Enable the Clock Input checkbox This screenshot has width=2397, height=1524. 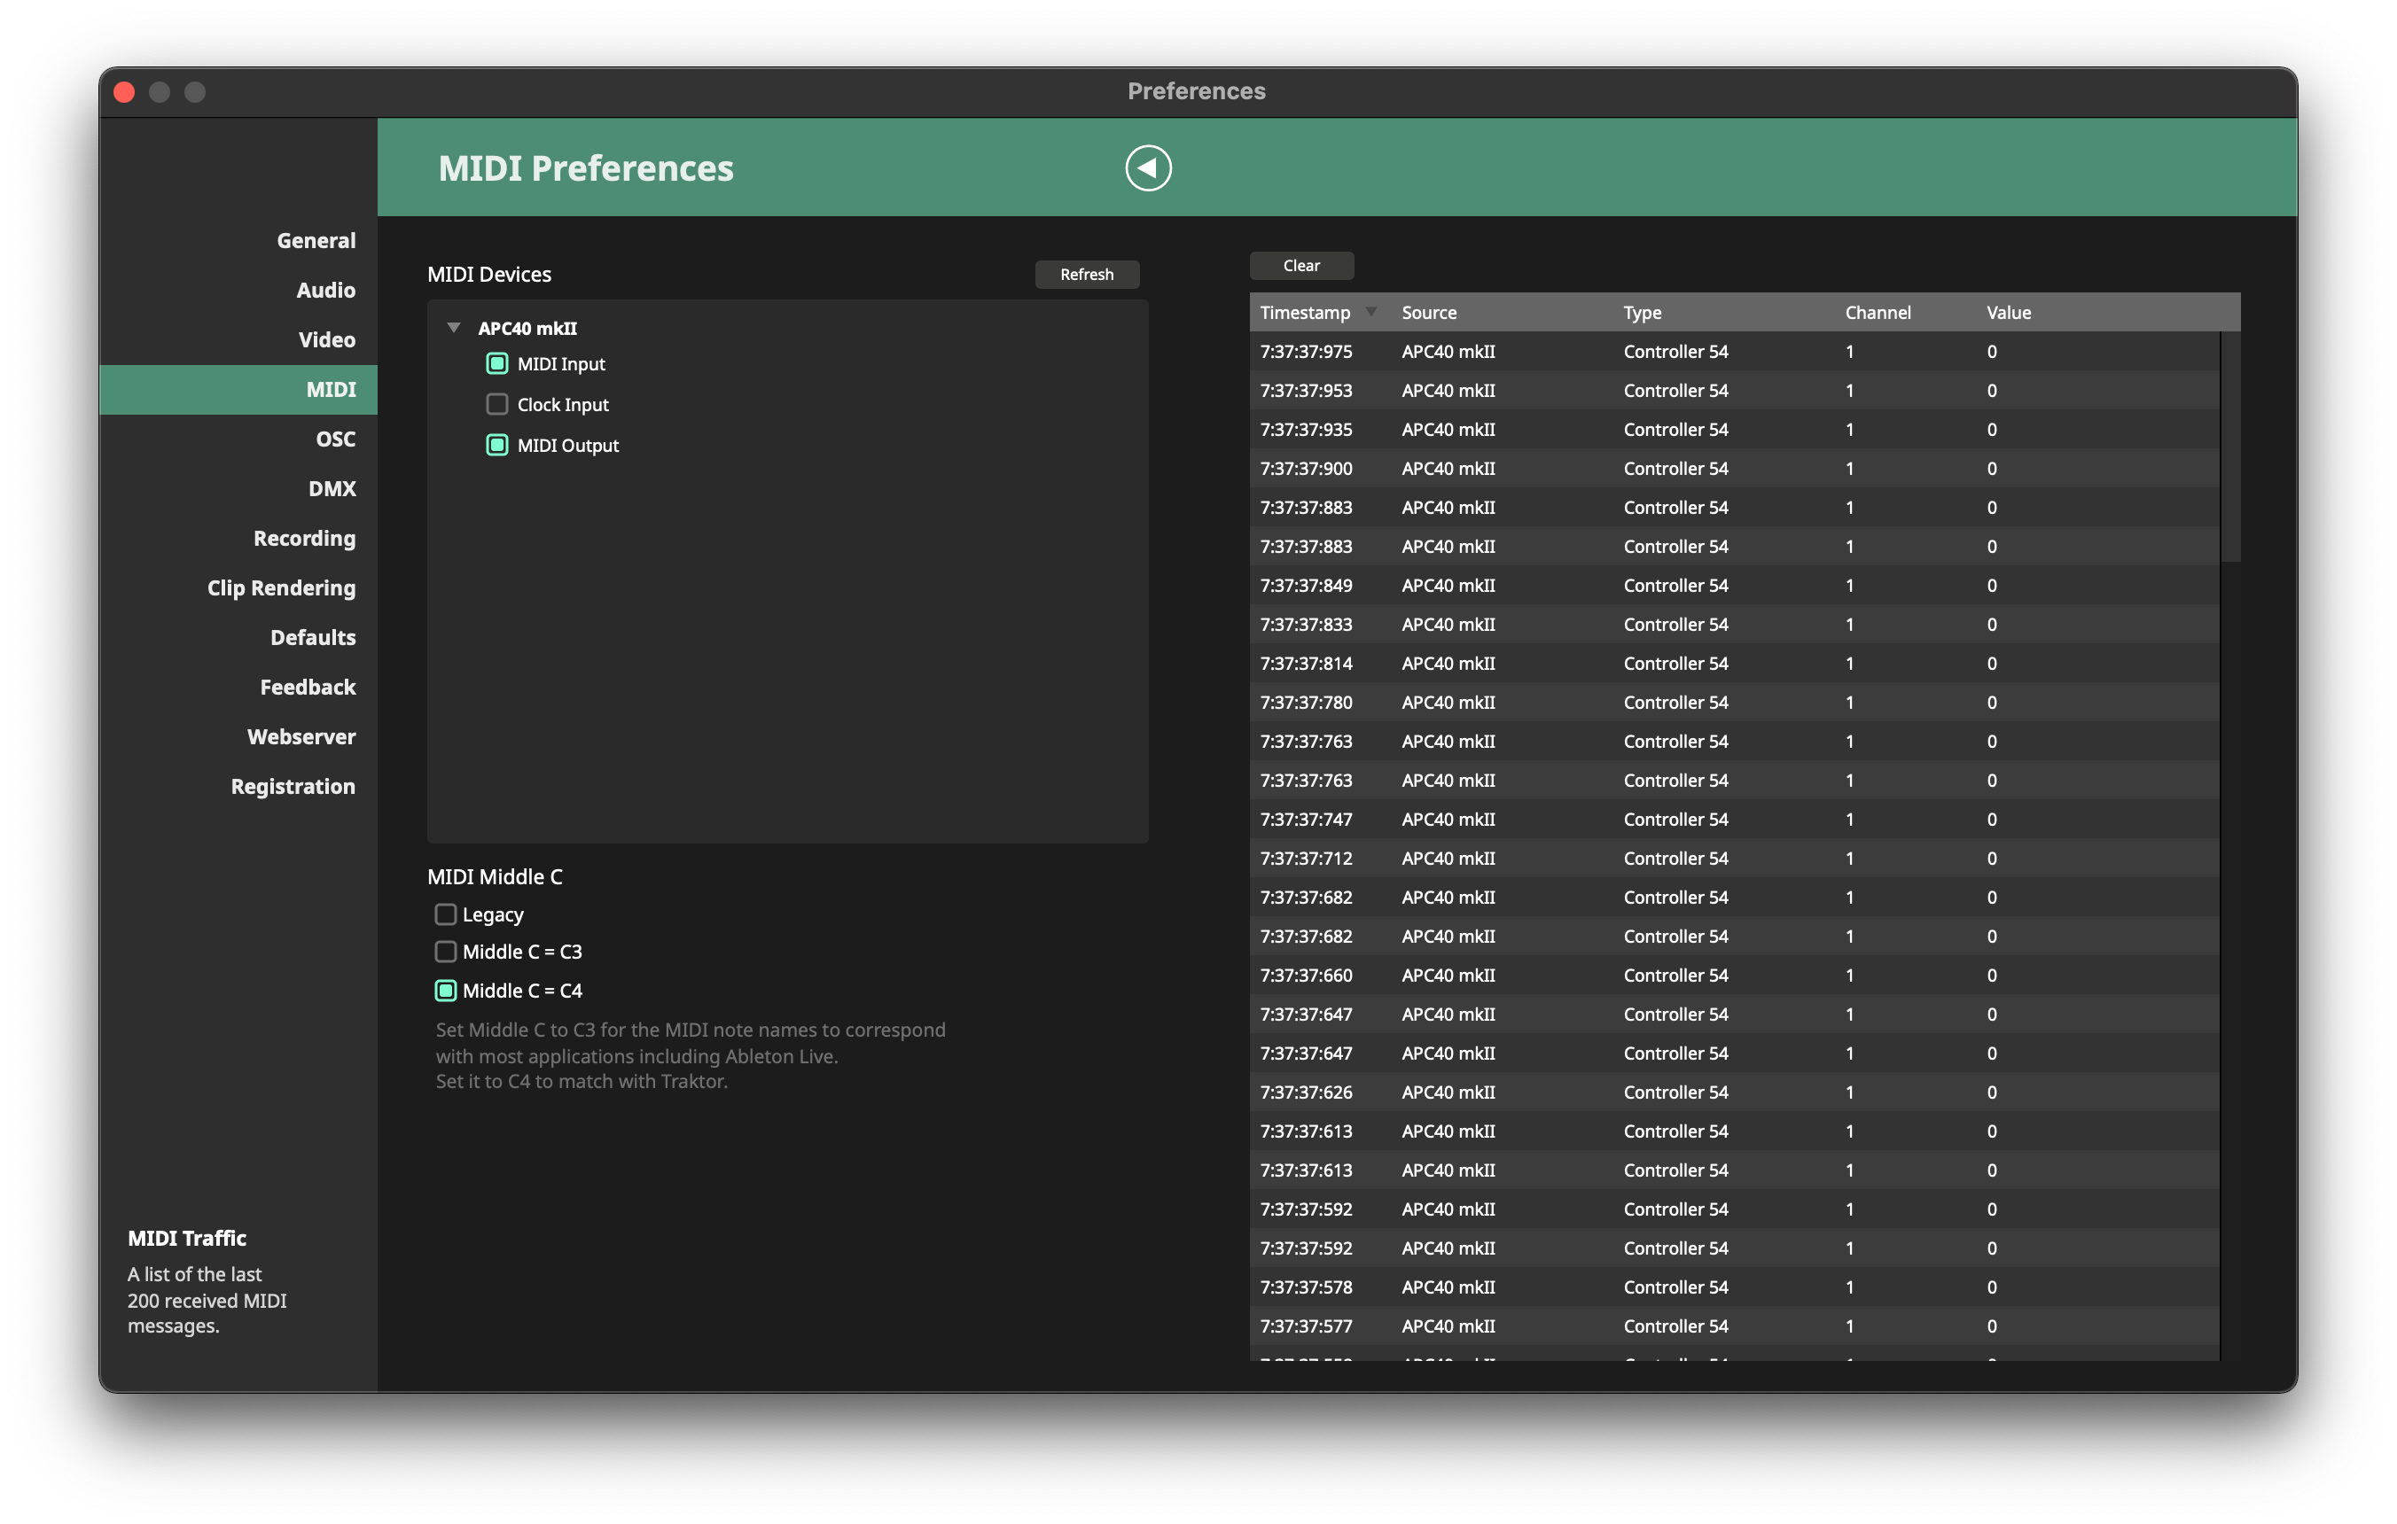[496, 405]
